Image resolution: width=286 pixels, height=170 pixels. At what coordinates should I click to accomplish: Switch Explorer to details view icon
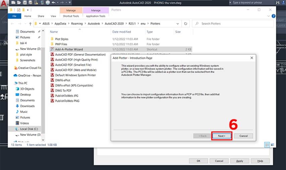[x=267, y=145]
